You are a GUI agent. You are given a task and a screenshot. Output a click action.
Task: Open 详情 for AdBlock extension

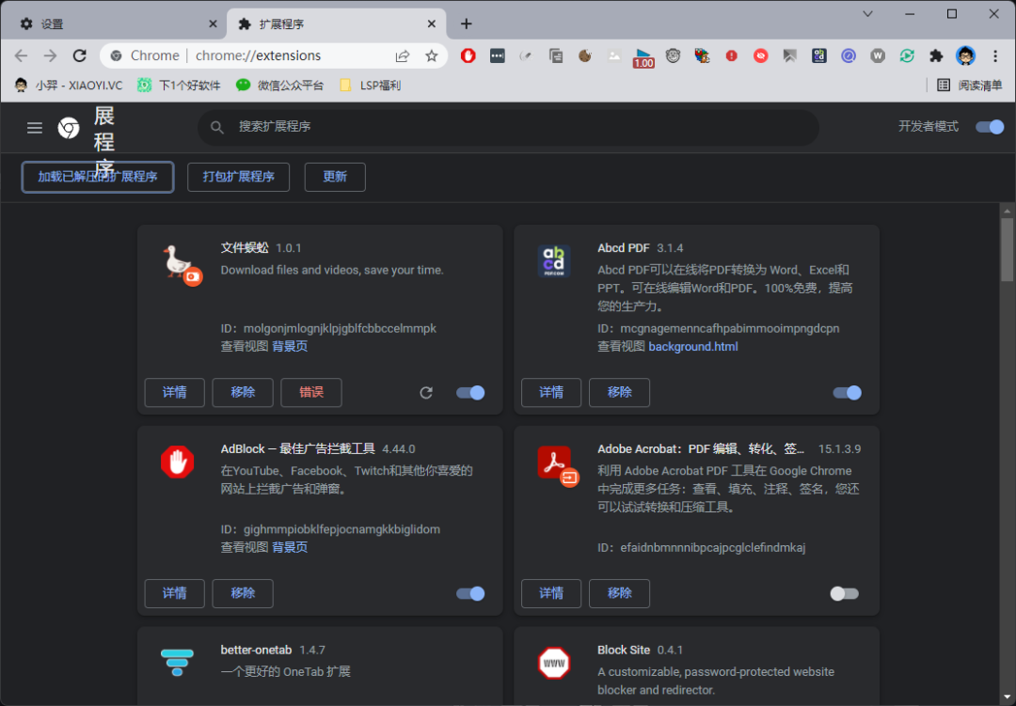coord(174,593)
